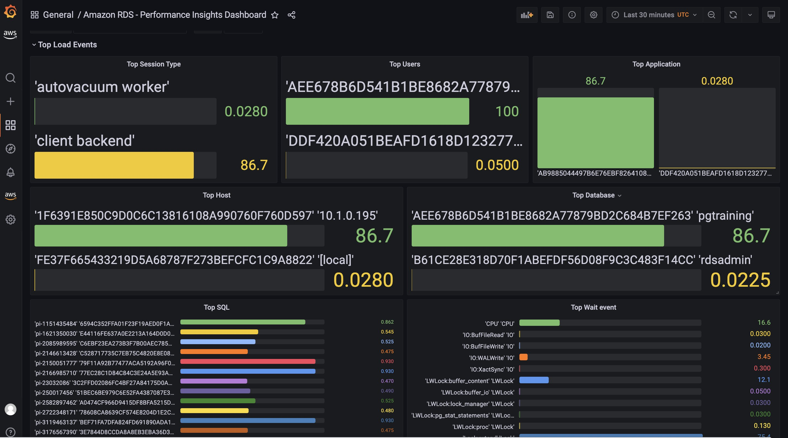Zoom out the time range

pos(711,15)
